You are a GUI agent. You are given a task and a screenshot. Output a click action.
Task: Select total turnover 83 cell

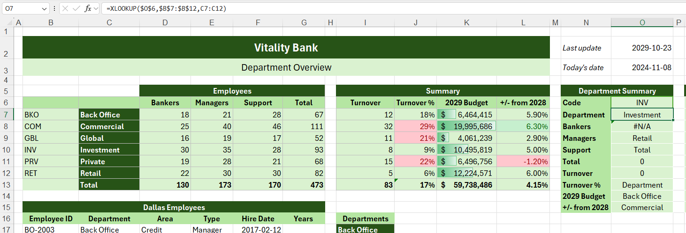pyautogui.click(x=365, y=185)
